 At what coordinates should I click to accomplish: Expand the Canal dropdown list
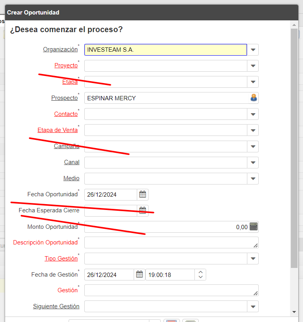(253, 162)
